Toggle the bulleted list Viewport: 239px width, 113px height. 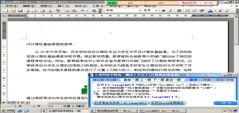click(x=195, y=11)
